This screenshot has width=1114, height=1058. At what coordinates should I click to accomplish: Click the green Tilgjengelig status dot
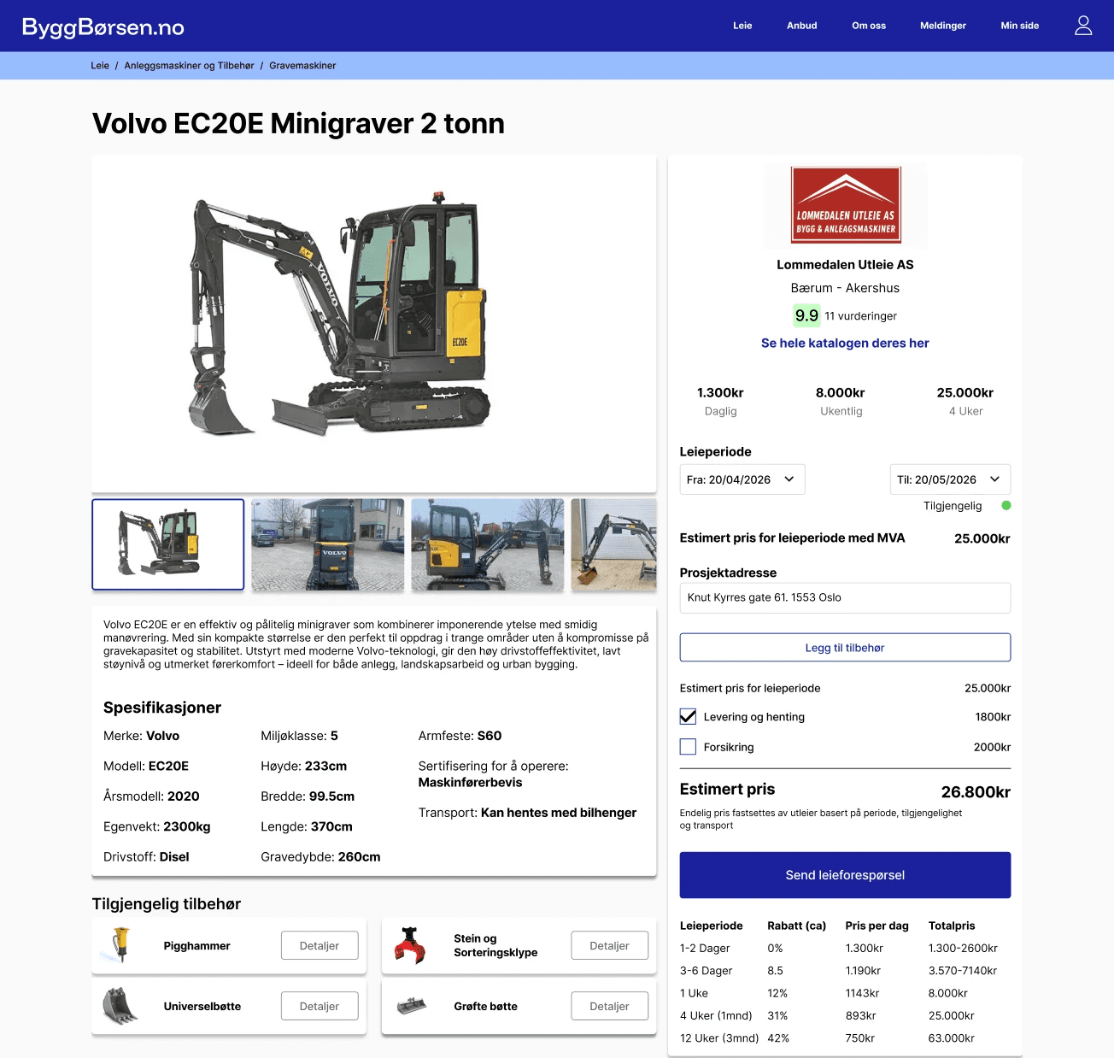(1006, 505)
